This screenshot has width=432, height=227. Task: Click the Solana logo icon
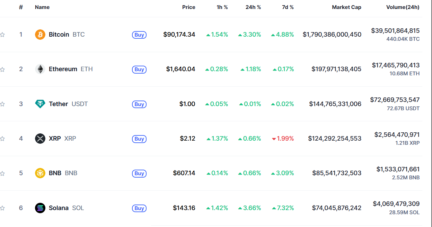point(40,208)
